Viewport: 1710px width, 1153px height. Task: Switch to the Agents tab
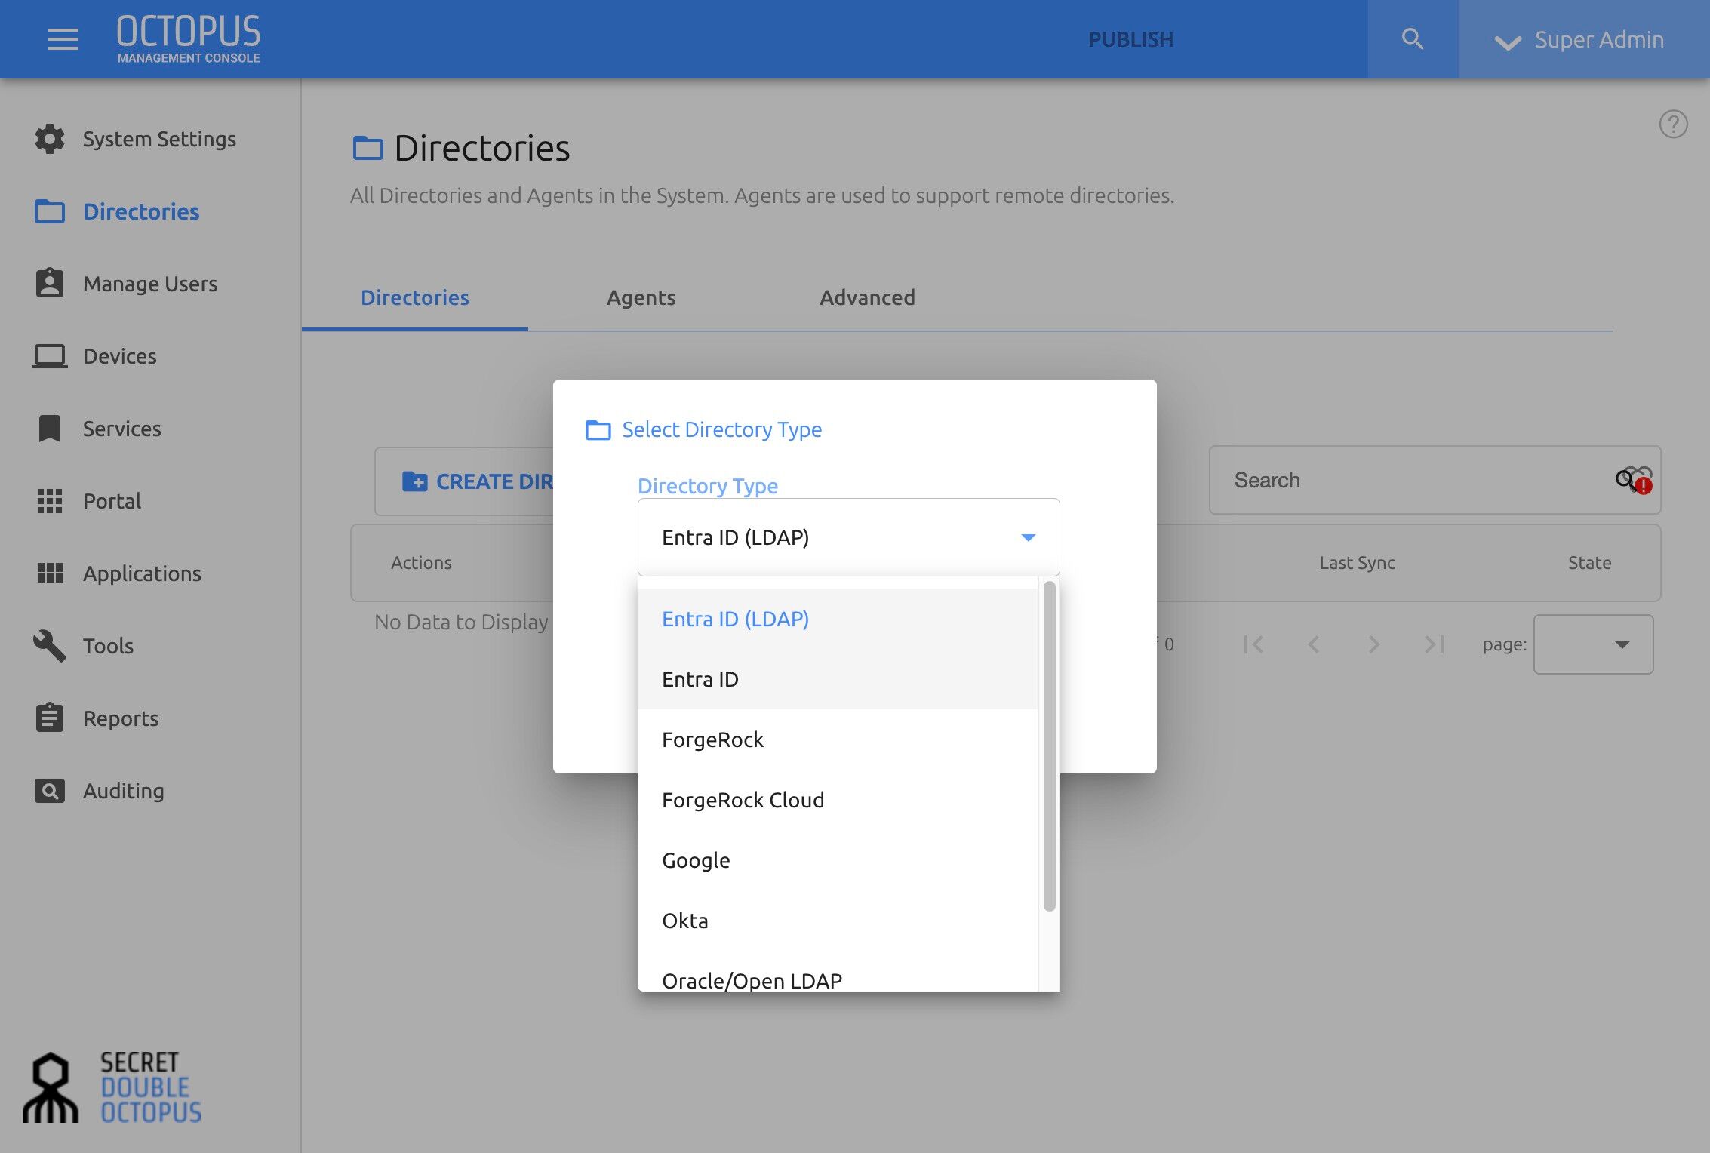pos(641,297)
